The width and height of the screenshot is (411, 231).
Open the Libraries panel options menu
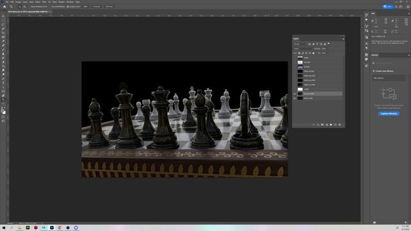coord(409,55)
